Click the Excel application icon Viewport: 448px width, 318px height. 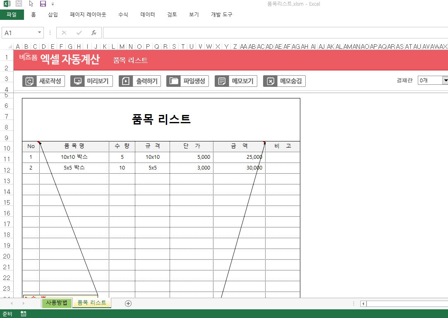pos(7,4)
